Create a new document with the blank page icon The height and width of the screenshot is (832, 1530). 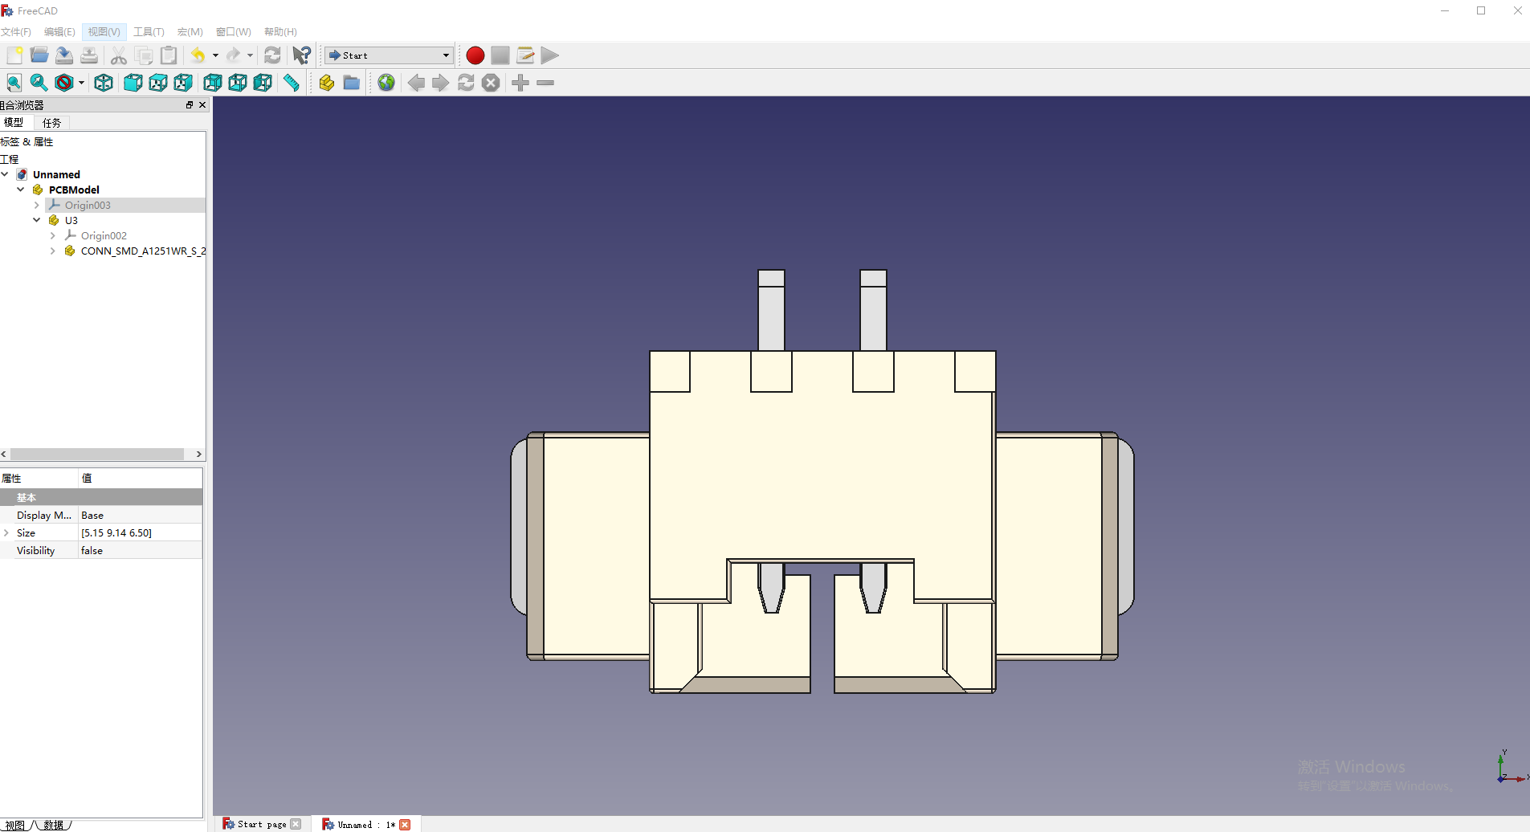coord(14,55)
